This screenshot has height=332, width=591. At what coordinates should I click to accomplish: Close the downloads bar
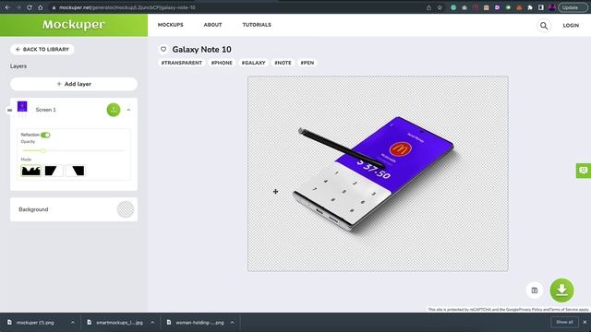point(585,322)
